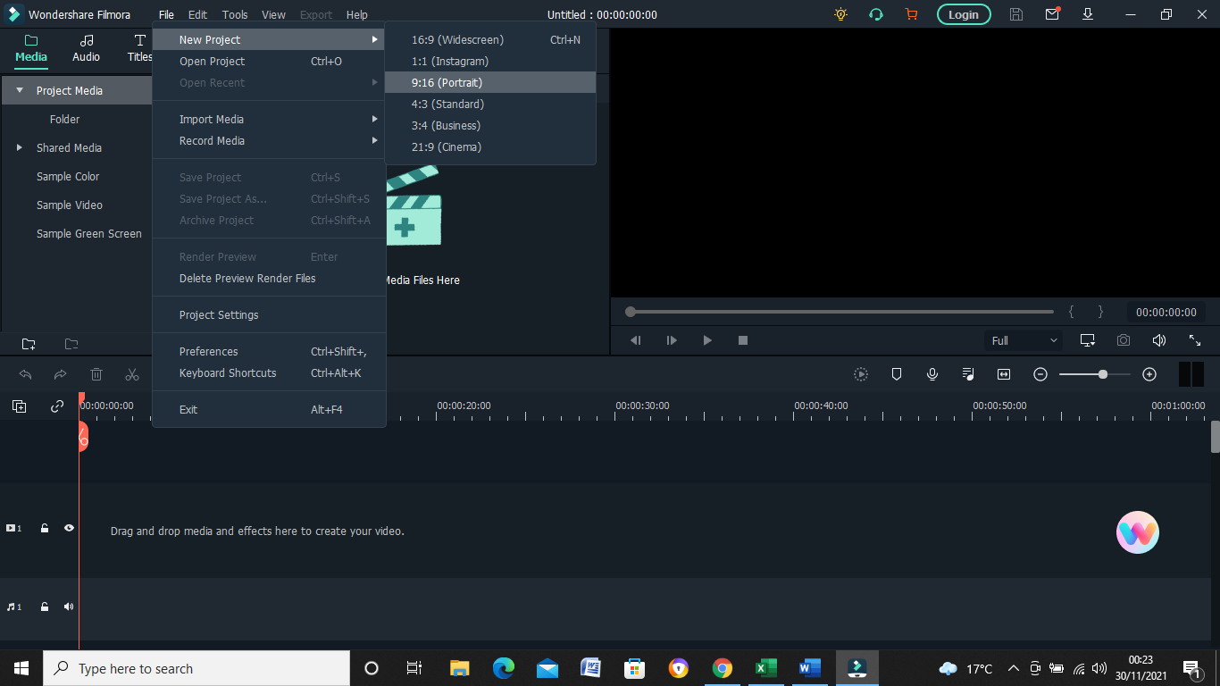Lock audio track 1
This screenshot has width=1220, height=686.
45,607
